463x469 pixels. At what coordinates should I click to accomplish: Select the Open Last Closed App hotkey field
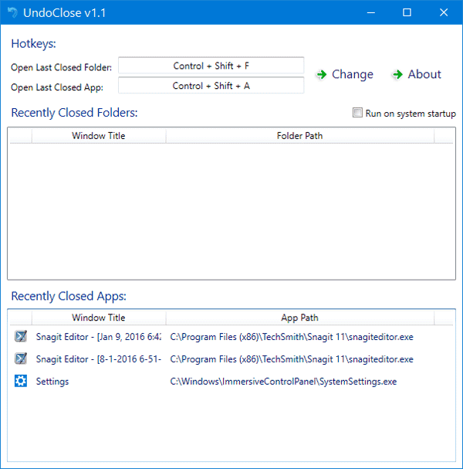click(211, 85)
